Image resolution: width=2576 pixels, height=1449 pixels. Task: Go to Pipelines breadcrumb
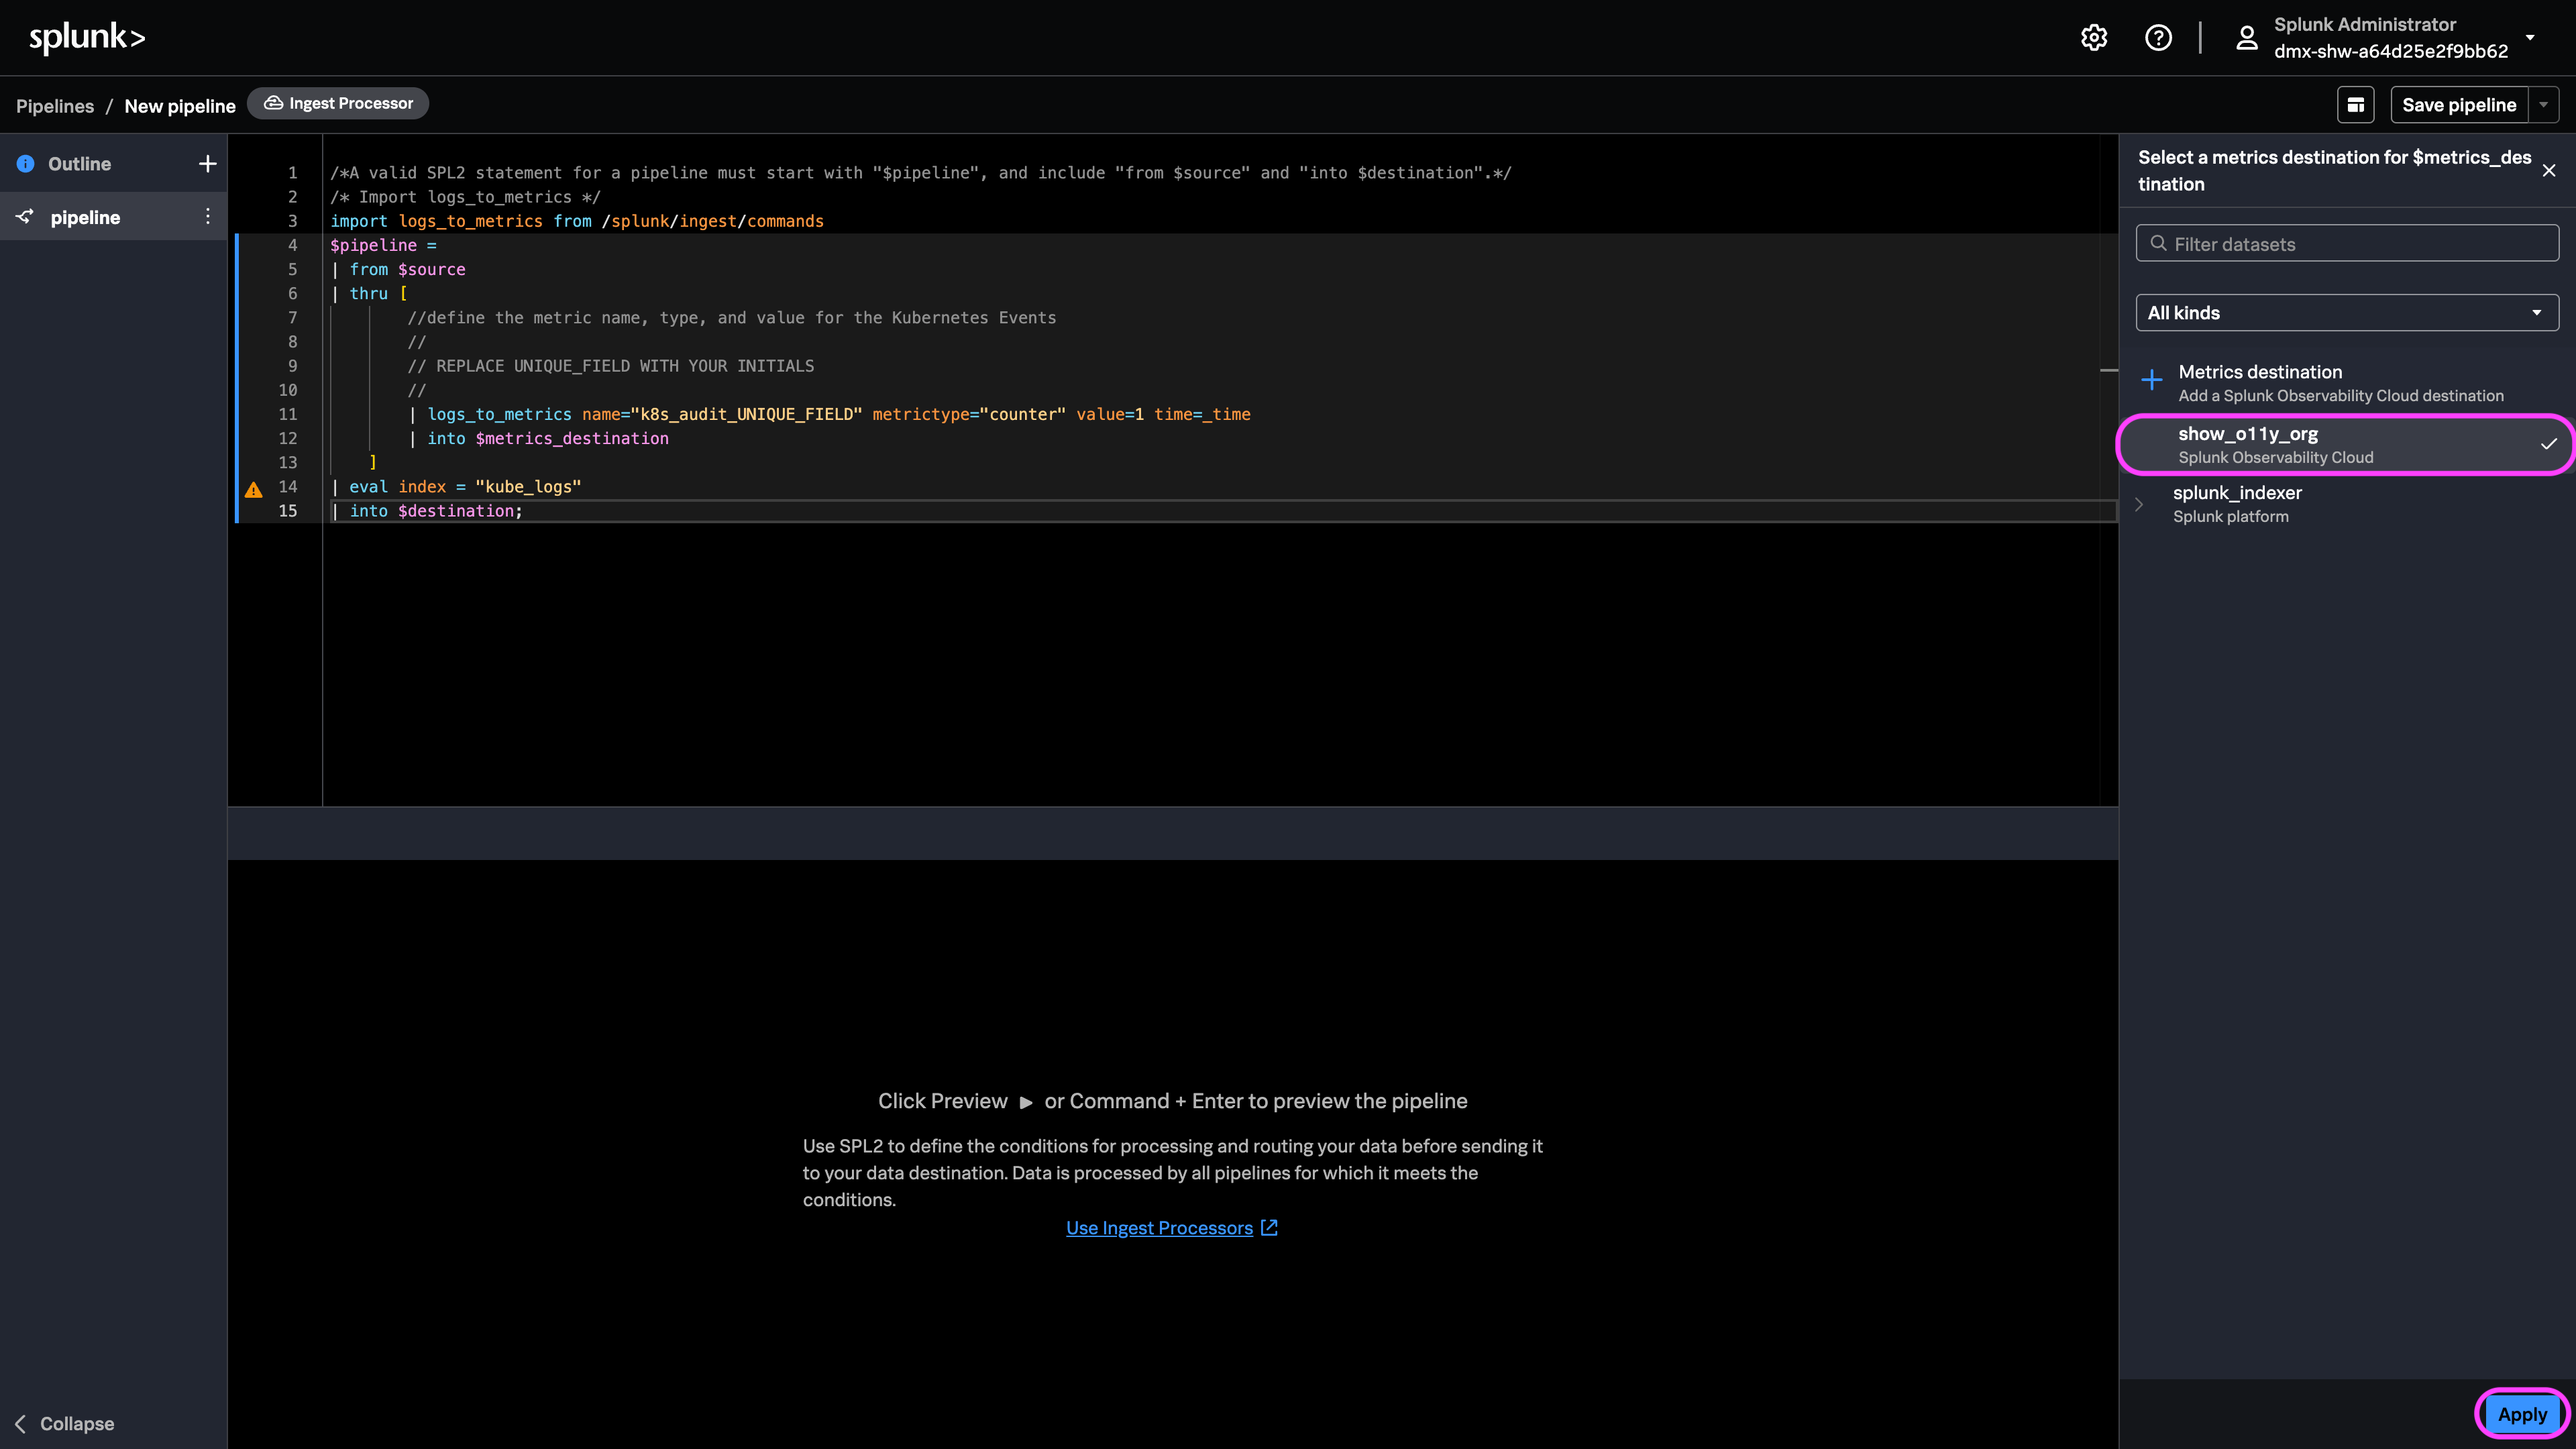pos(55,106)
